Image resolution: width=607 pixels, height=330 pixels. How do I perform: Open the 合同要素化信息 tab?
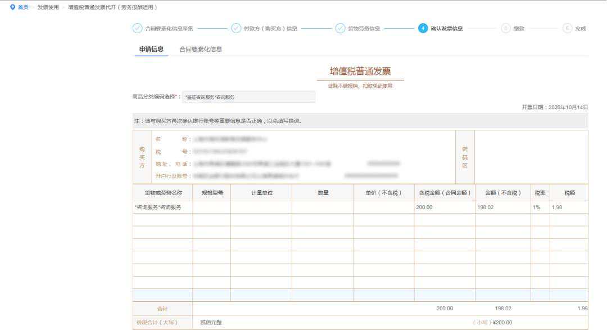click(x=201, y=49)
